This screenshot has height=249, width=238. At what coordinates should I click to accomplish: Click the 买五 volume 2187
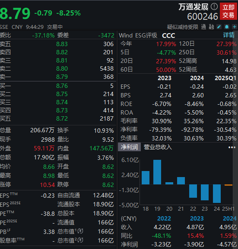pos(107,118)
